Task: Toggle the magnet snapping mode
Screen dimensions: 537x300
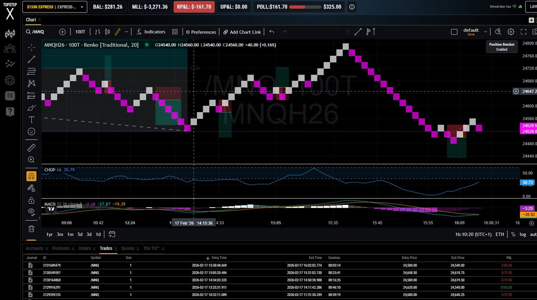Action: tap(31, 175)
